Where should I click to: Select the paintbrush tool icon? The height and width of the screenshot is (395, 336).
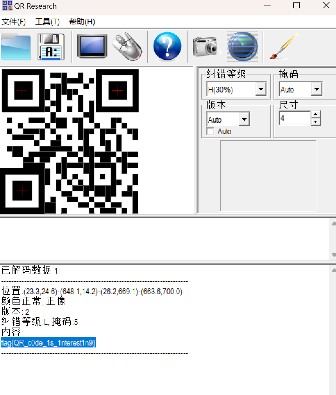point(283,46)
